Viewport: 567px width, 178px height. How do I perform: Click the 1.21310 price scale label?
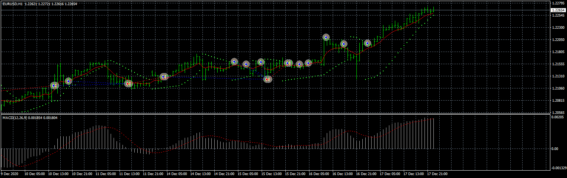point(557,76)
